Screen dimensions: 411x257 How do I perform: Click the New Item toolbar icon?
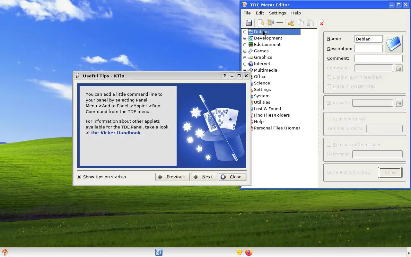click(261, 23)
